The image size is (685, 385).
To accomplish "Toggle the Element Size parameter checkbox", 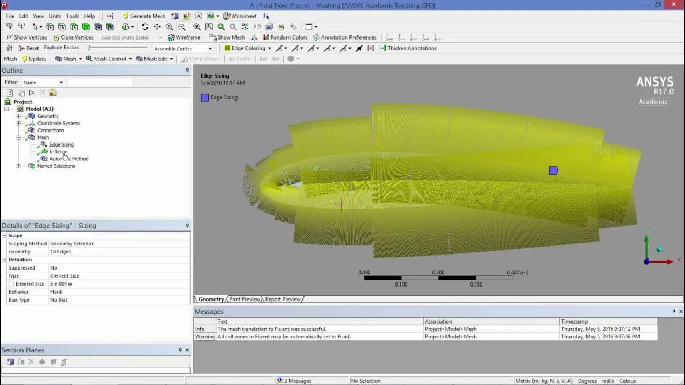I will (x=11, y=284).
